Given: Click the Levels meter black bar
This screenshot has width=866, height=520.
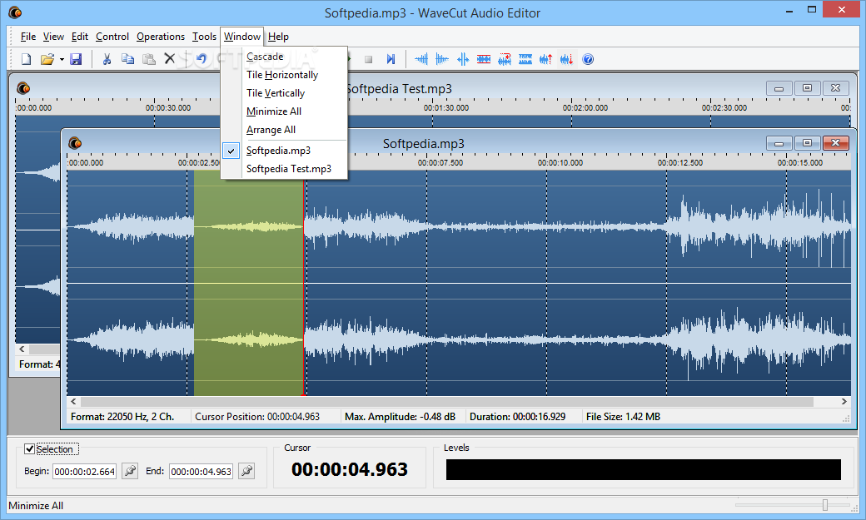Looking at the screenshot, I should click(644, 469).
